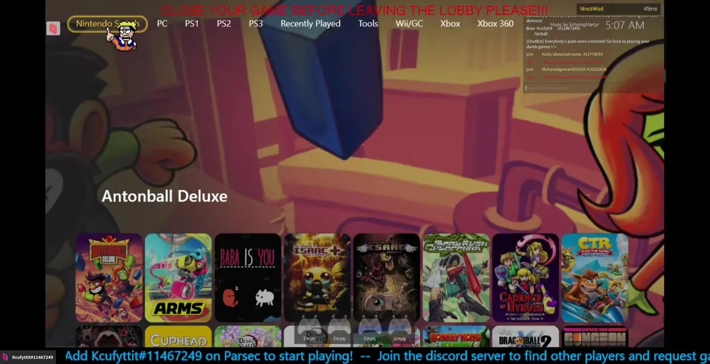
Task: Open the Xbox tab
Action: [x=450, y=24]
